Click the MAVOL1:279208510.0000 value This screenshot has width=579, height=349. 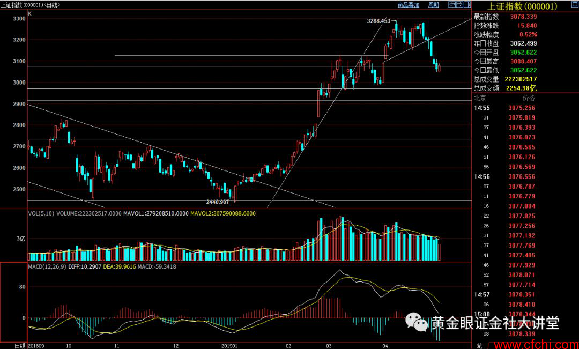coord(156,213)
